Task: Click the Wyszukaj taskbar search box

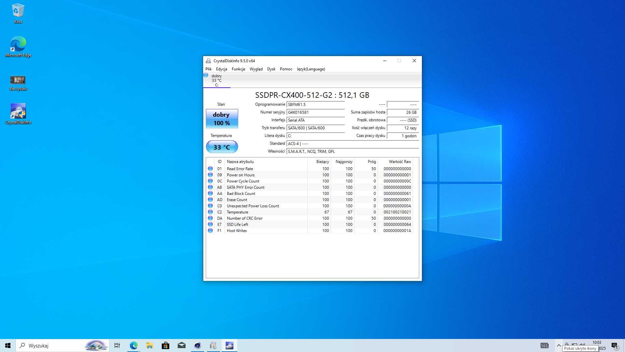Action: 62,345
